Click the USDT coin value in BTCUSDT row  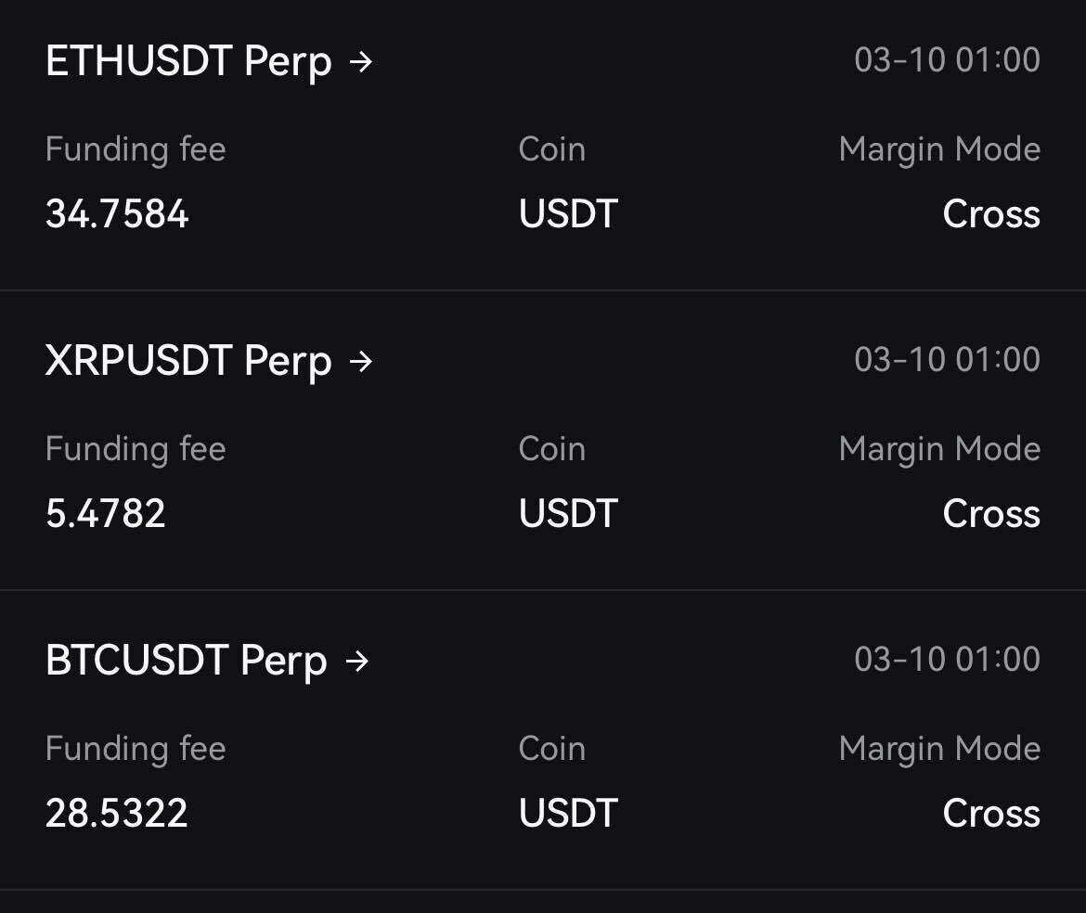568,814
